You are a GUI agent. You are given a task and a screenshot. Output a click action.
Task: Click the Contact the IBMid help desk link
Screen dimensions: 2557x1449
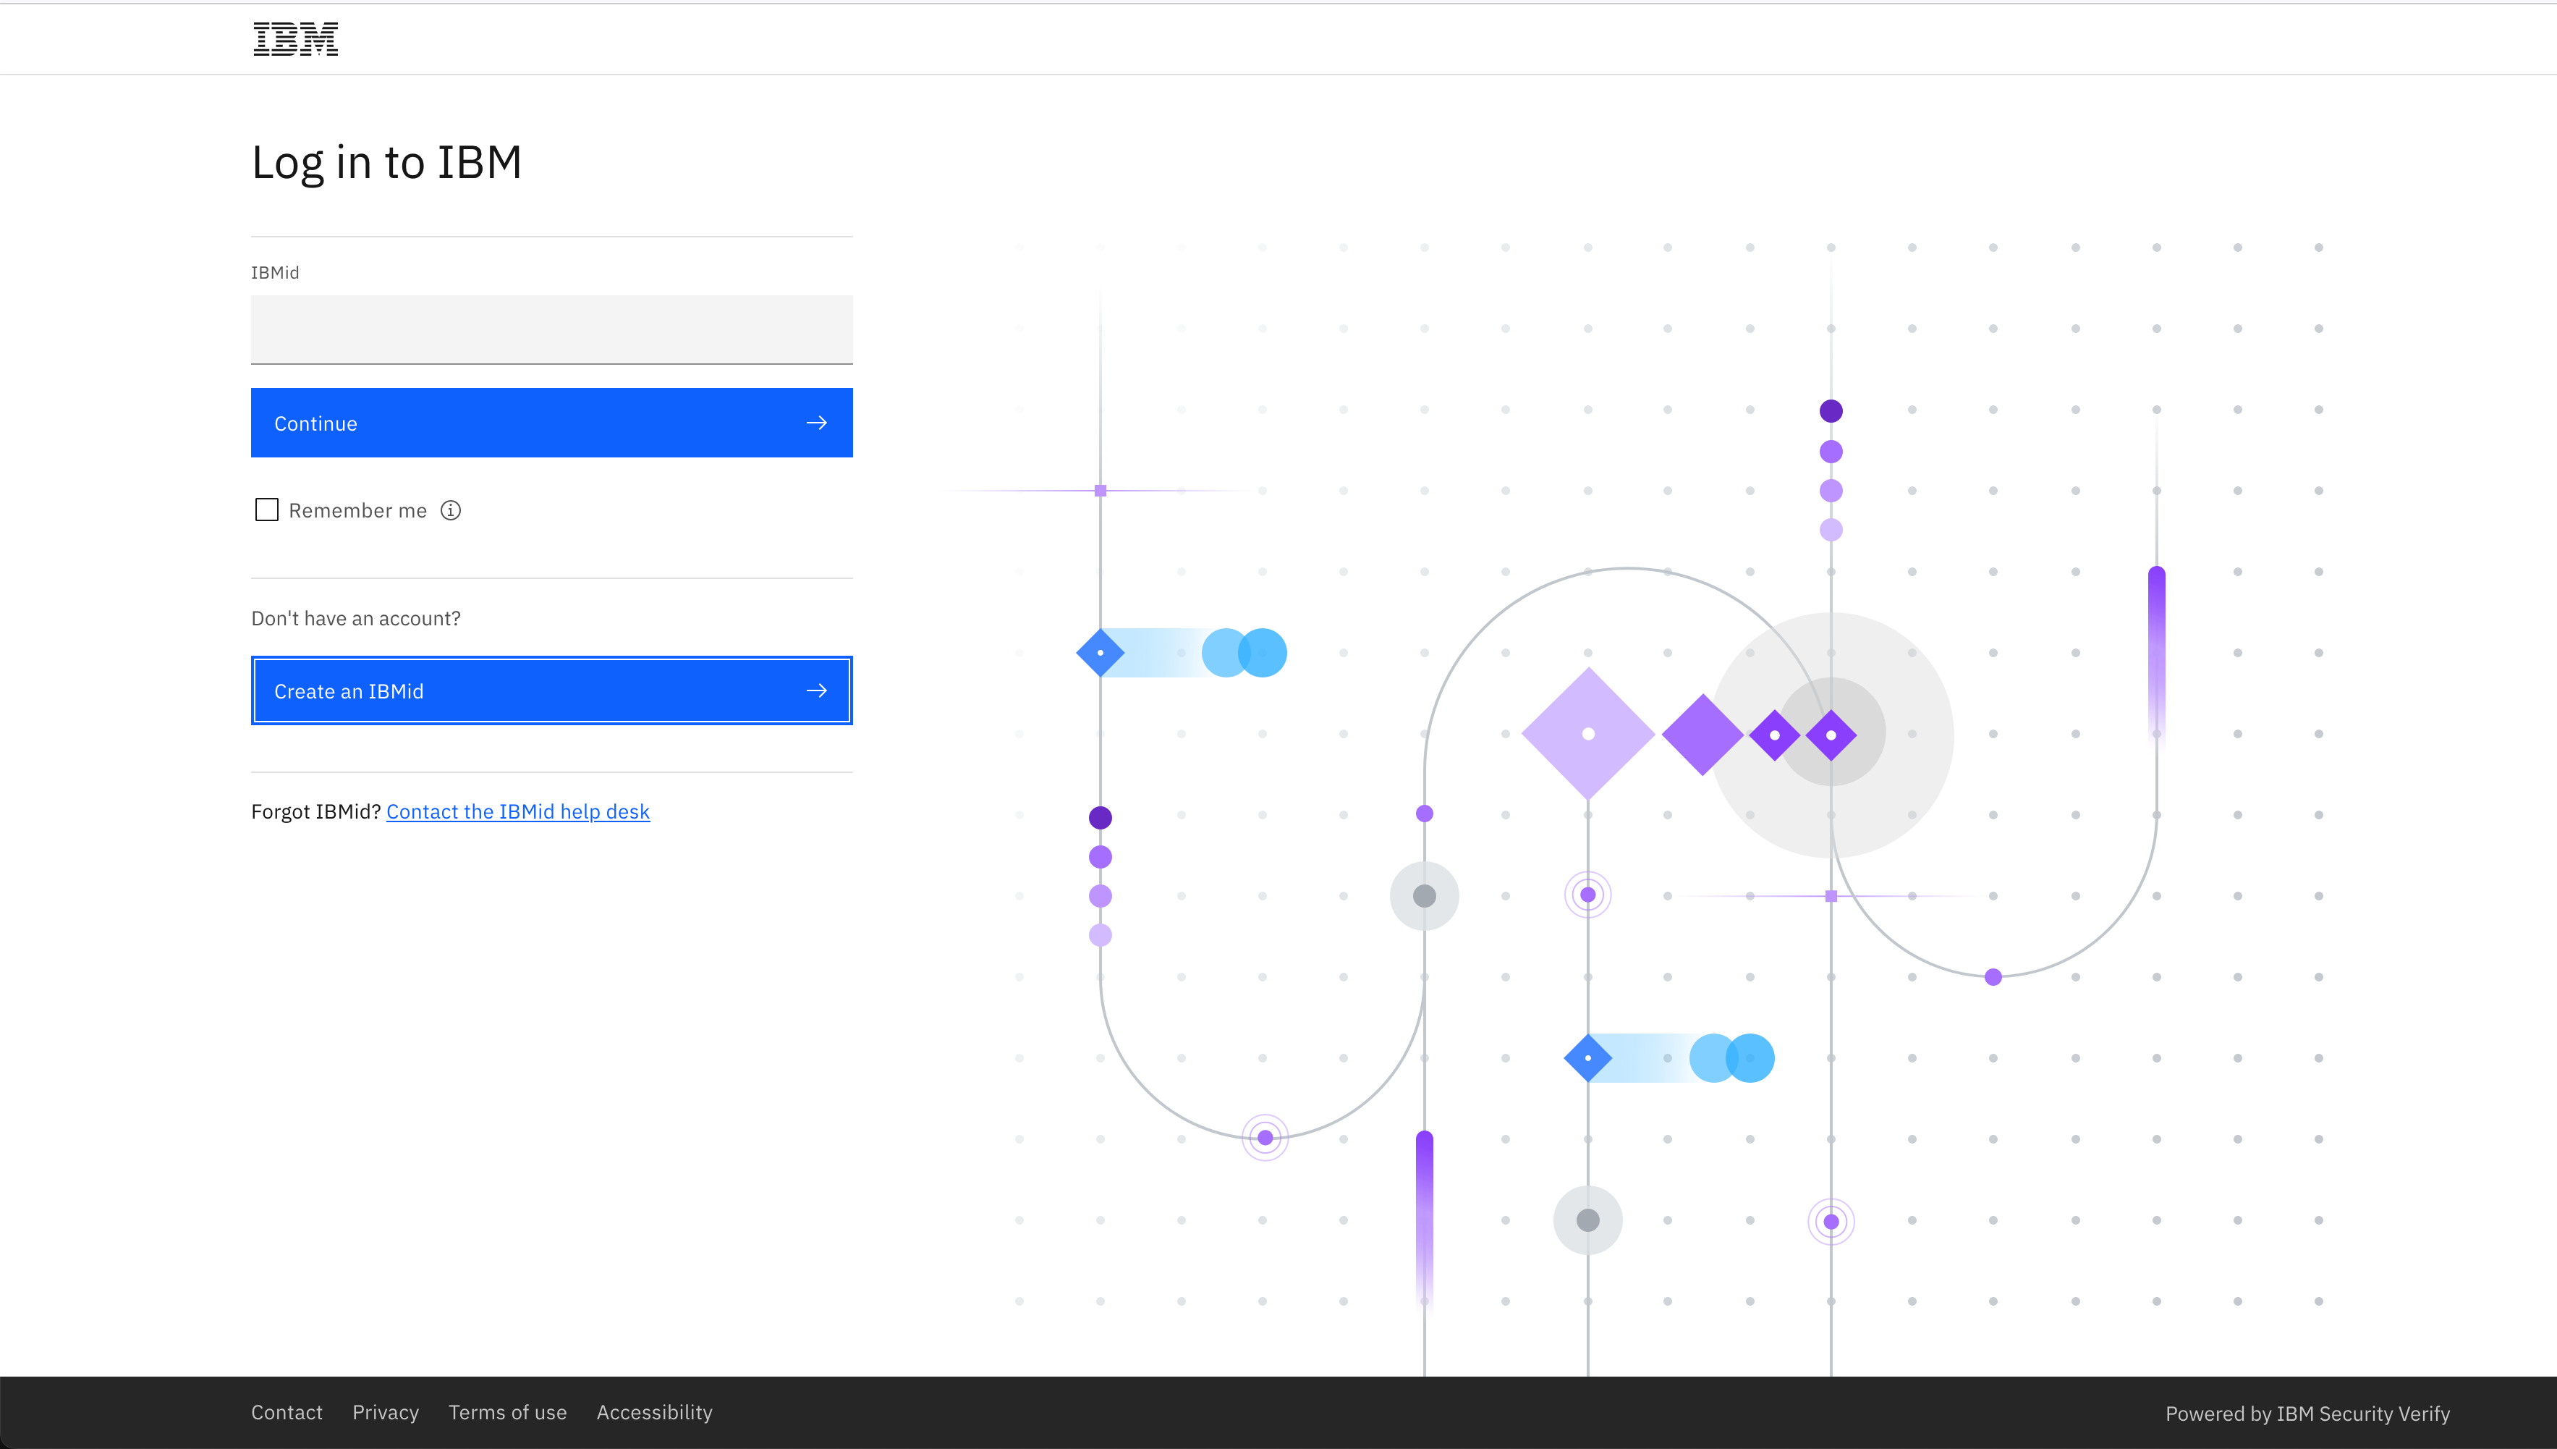tap(518, 811)
